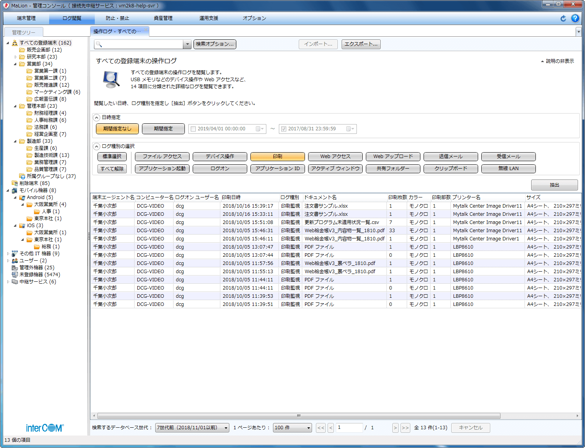The width and height of the screenshot is (585, 448).
Task: Click the magnifier icon in search box
Action: tap(99, 44)
